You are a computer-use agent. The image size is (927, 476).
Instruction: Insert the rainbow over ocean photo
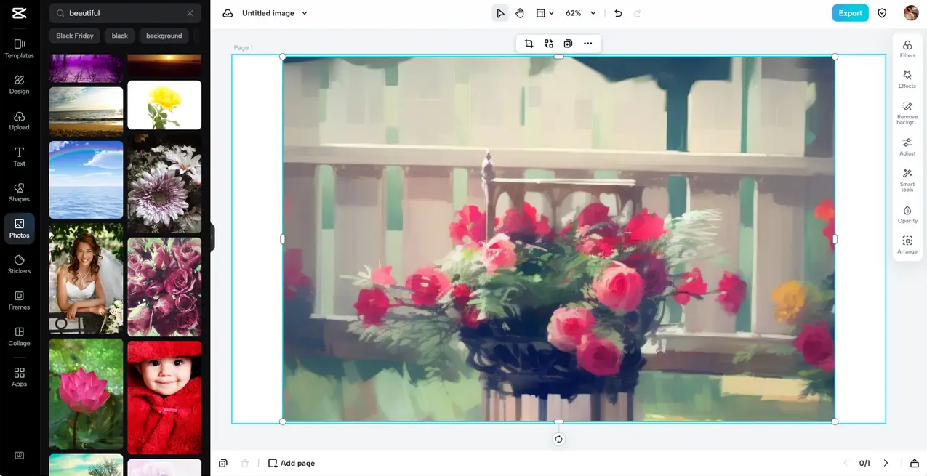coord(86,179)
